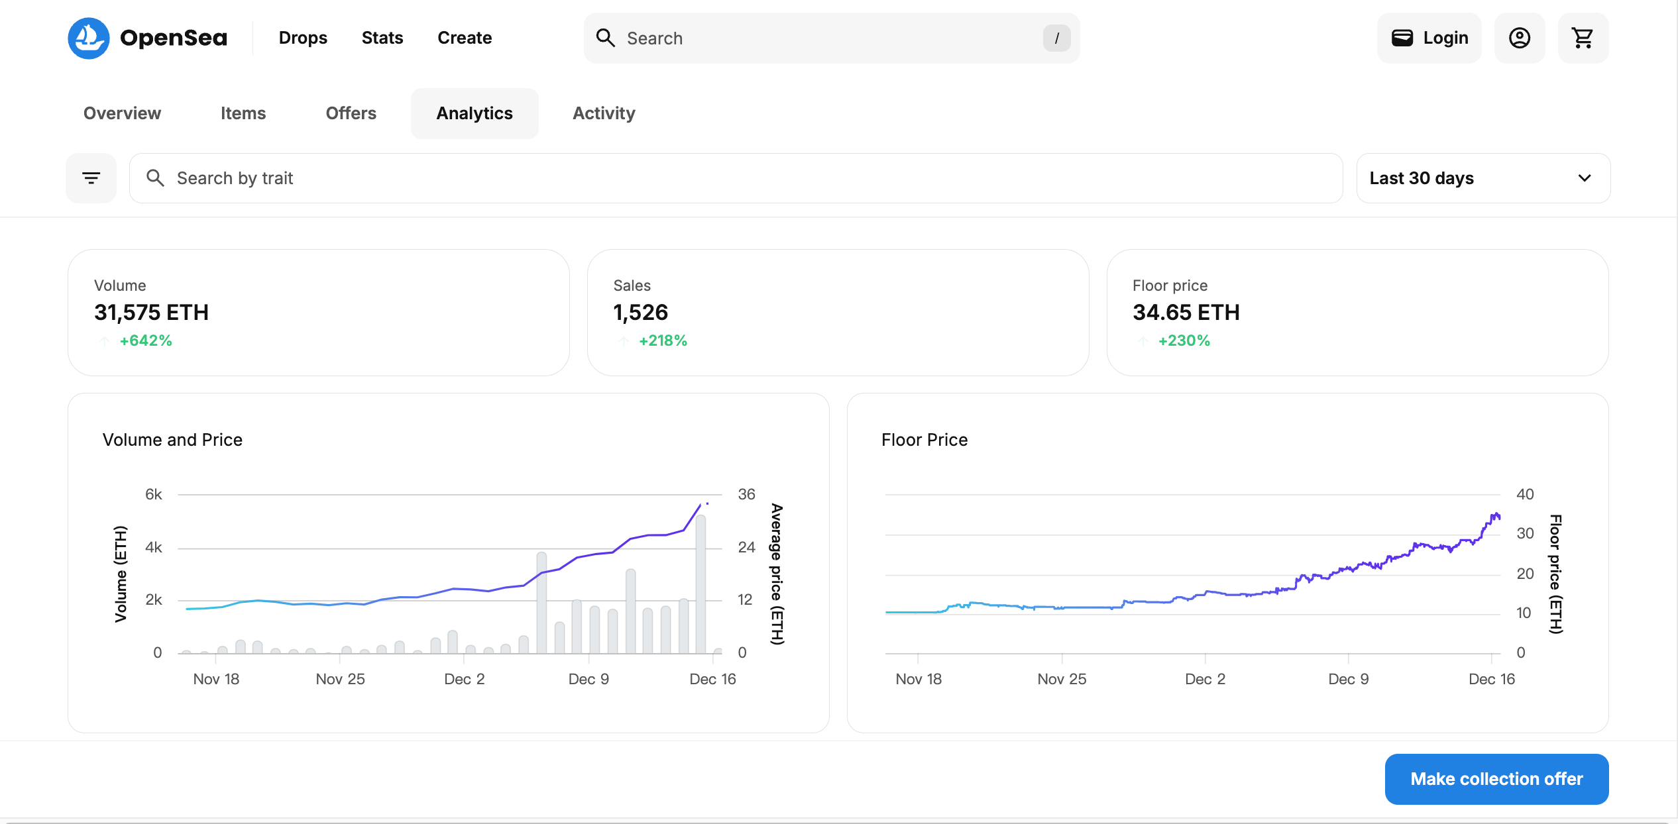Click the Create navigation link

click(x=464, y=38)
